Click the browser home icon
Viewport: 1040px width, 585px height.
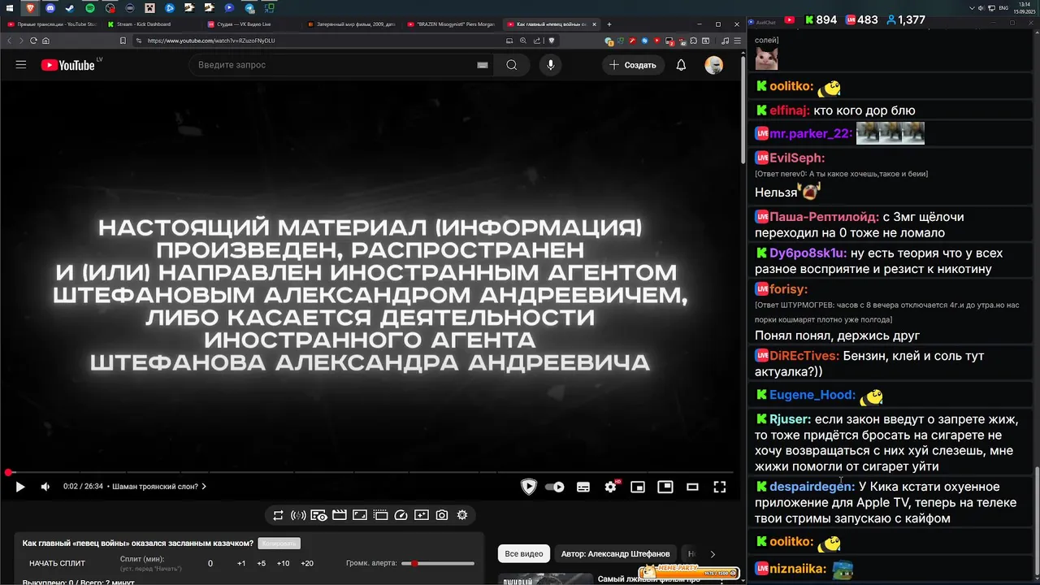coord(45,41)
